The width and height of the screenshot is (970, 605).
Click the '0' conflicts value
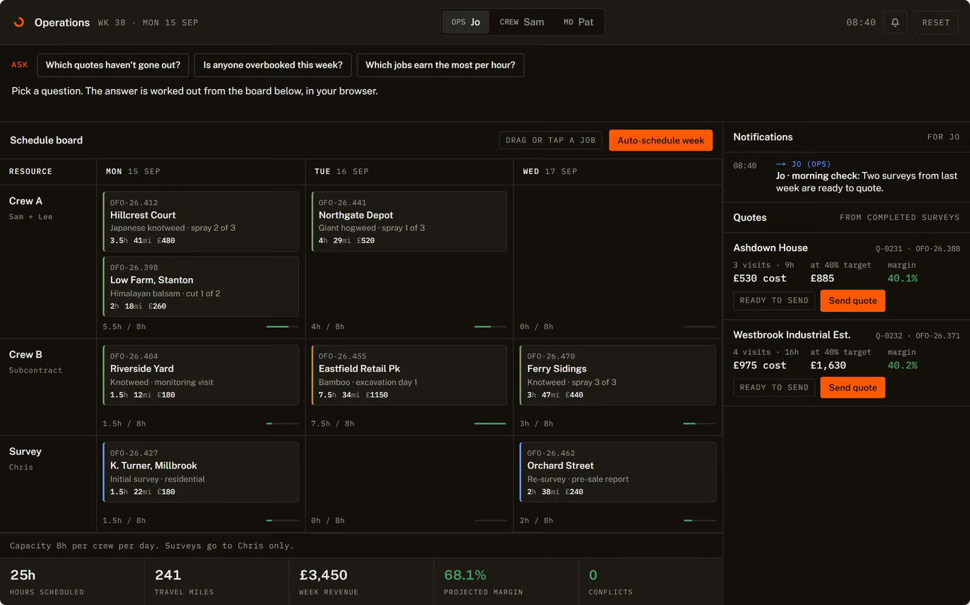(593, 575)
